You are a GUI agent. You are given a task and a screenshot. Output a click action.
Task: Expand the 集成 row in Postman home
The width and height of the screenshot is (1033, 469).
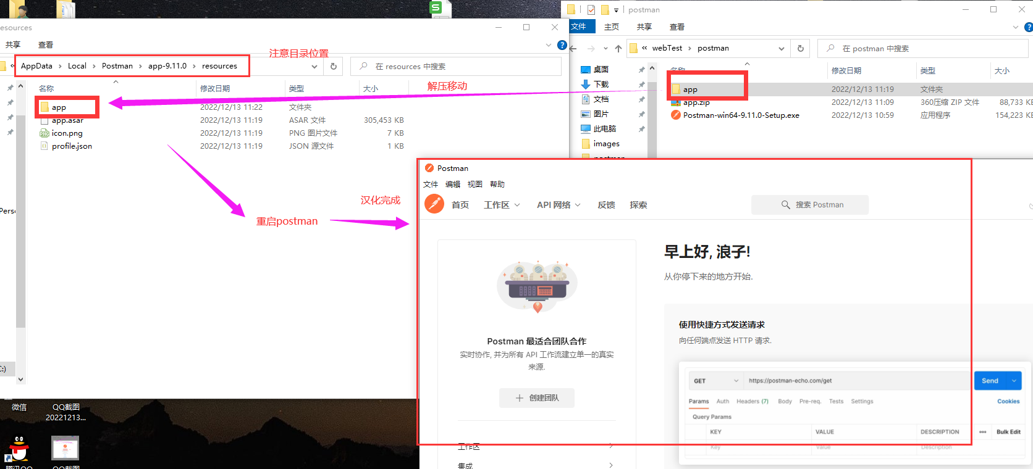click(536, 465)
